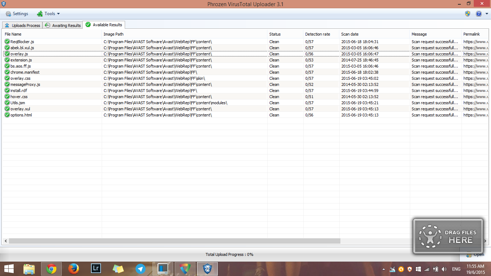Click scan date 2014-07-25 18:46:45
491x276 pixels.
click(360, 60)
